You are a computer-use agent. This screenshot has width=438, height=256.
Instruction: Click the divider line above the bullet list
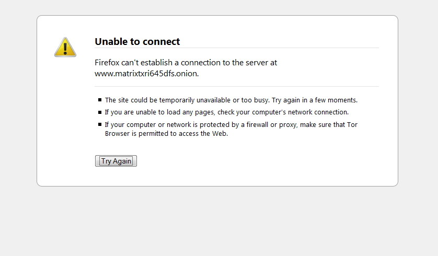pos(237,87)
